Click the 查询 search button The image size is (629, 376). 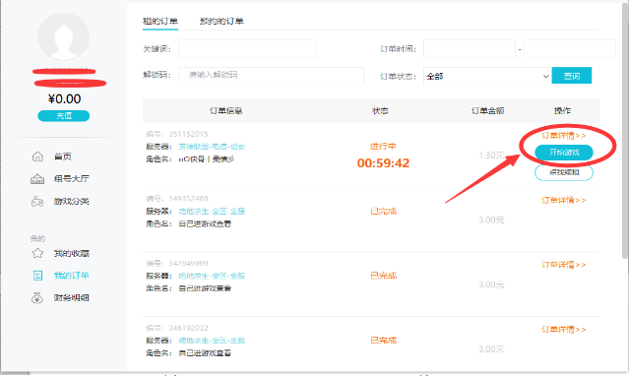[572, 76]
